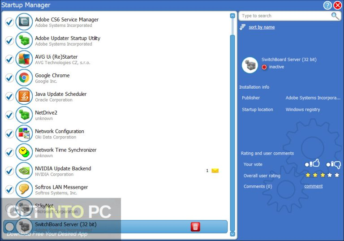Click the SwitchBoard Server icon in details panel
This screenshot has width=344, height=241.
click(x=249, y=65)
